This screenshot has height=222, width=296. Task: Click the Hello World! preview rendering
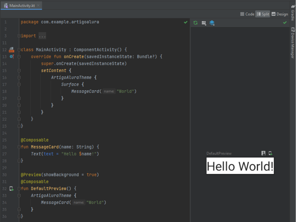pyautogui.click(x=240, y=166)
